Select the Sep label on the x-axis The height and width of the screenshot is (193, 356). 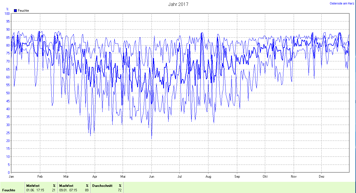tap(237, 177)
